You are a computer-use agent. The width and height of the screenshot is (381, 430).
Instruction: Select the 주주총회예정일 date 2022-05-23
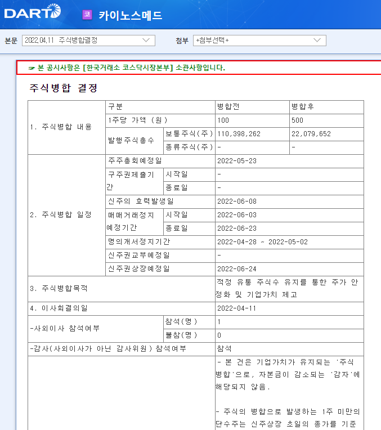pyautogui.click(x=237, y=161)
